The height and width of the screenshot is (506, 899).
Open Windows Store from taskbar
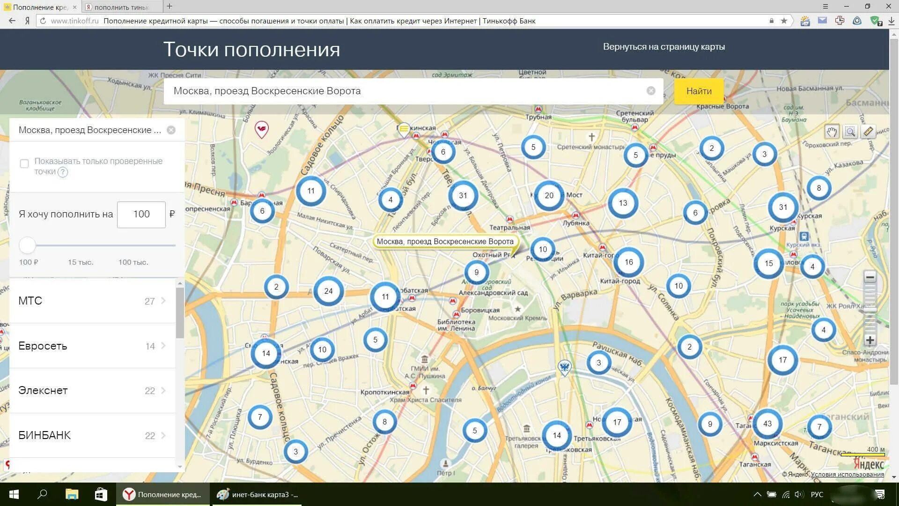pos(101,494)
